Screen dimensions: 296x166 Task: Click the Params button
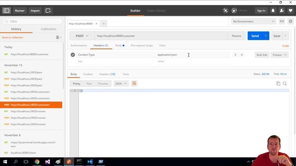point(236,36)
